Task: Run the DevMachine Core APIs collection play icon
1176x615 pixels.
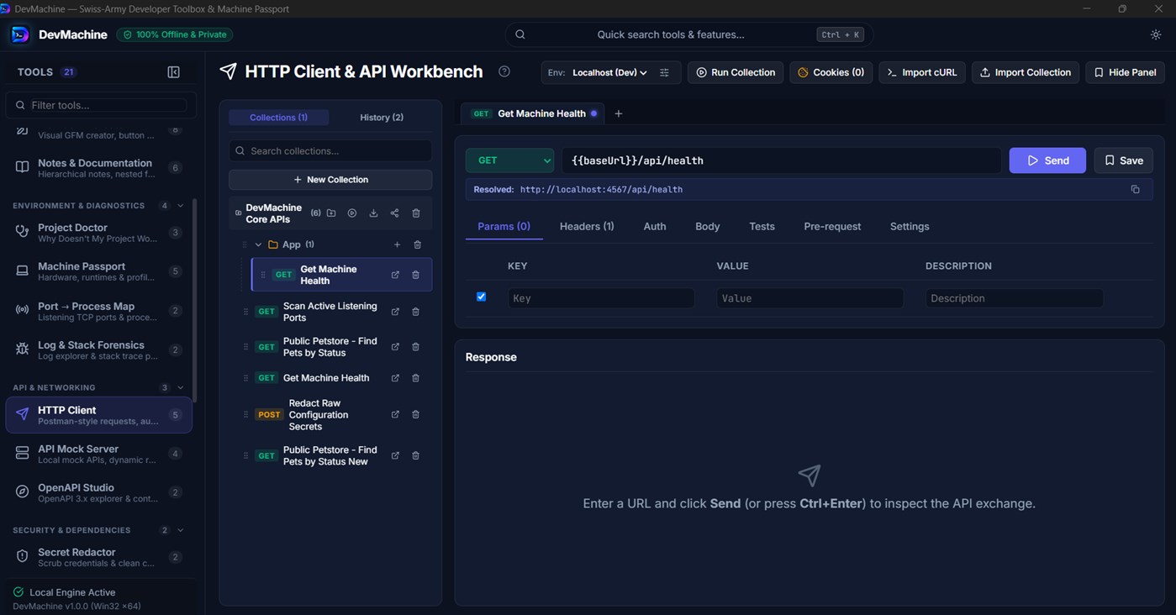Action: [x=352, y=213]
